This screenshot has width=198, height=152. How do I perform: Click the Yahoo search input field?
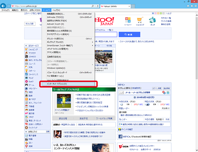point(106,34)
